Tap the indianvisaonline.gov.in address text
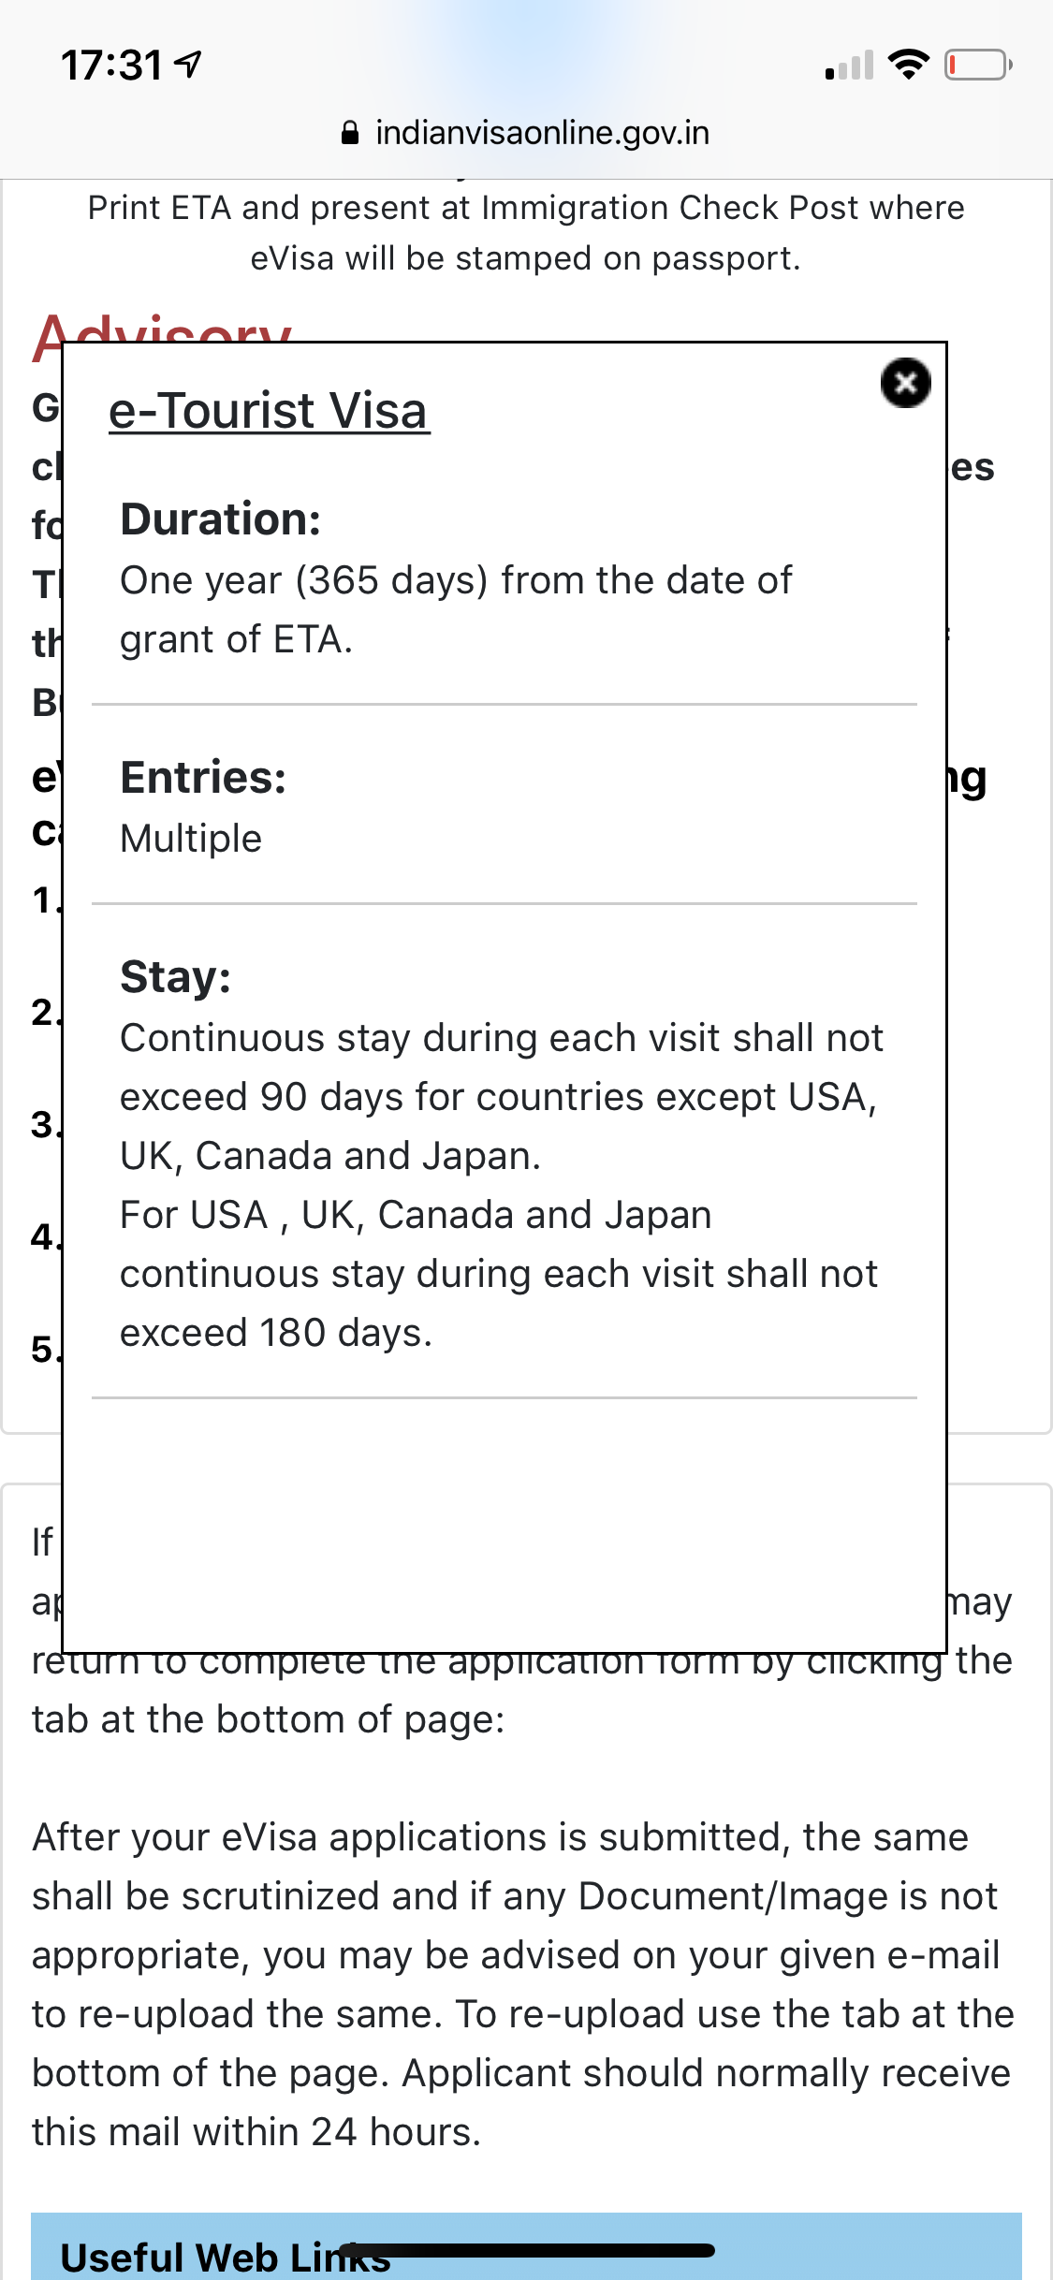The height and width of the screenshot is (2280, 1053). (542, 133)
